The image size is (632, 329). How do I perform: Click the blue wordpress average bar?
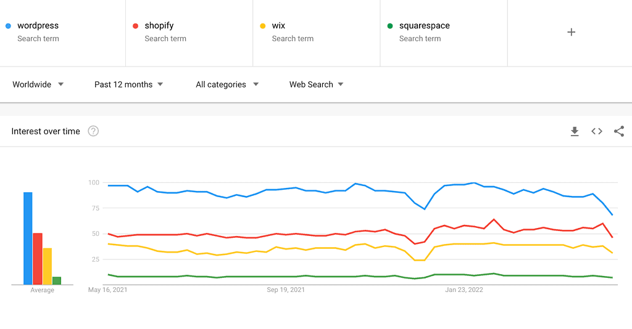pos(28,238)
